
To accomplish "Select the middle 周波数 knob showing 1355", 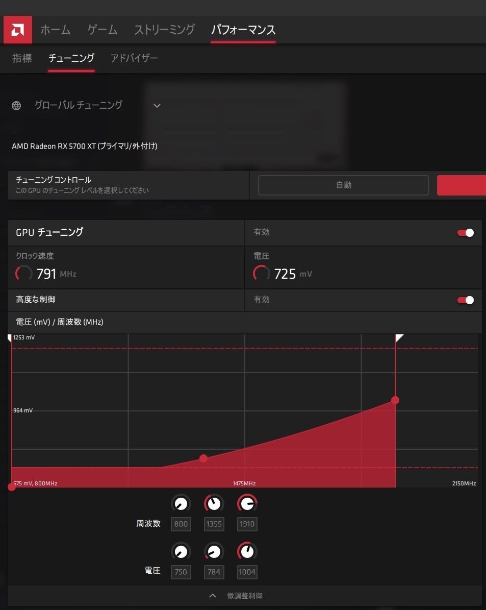I will click(214, 503).
